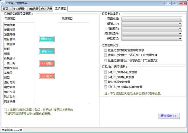Close the ETC电子发票助手 window
The width and height of the screenshot is (188, 133).
click(183, 3)
